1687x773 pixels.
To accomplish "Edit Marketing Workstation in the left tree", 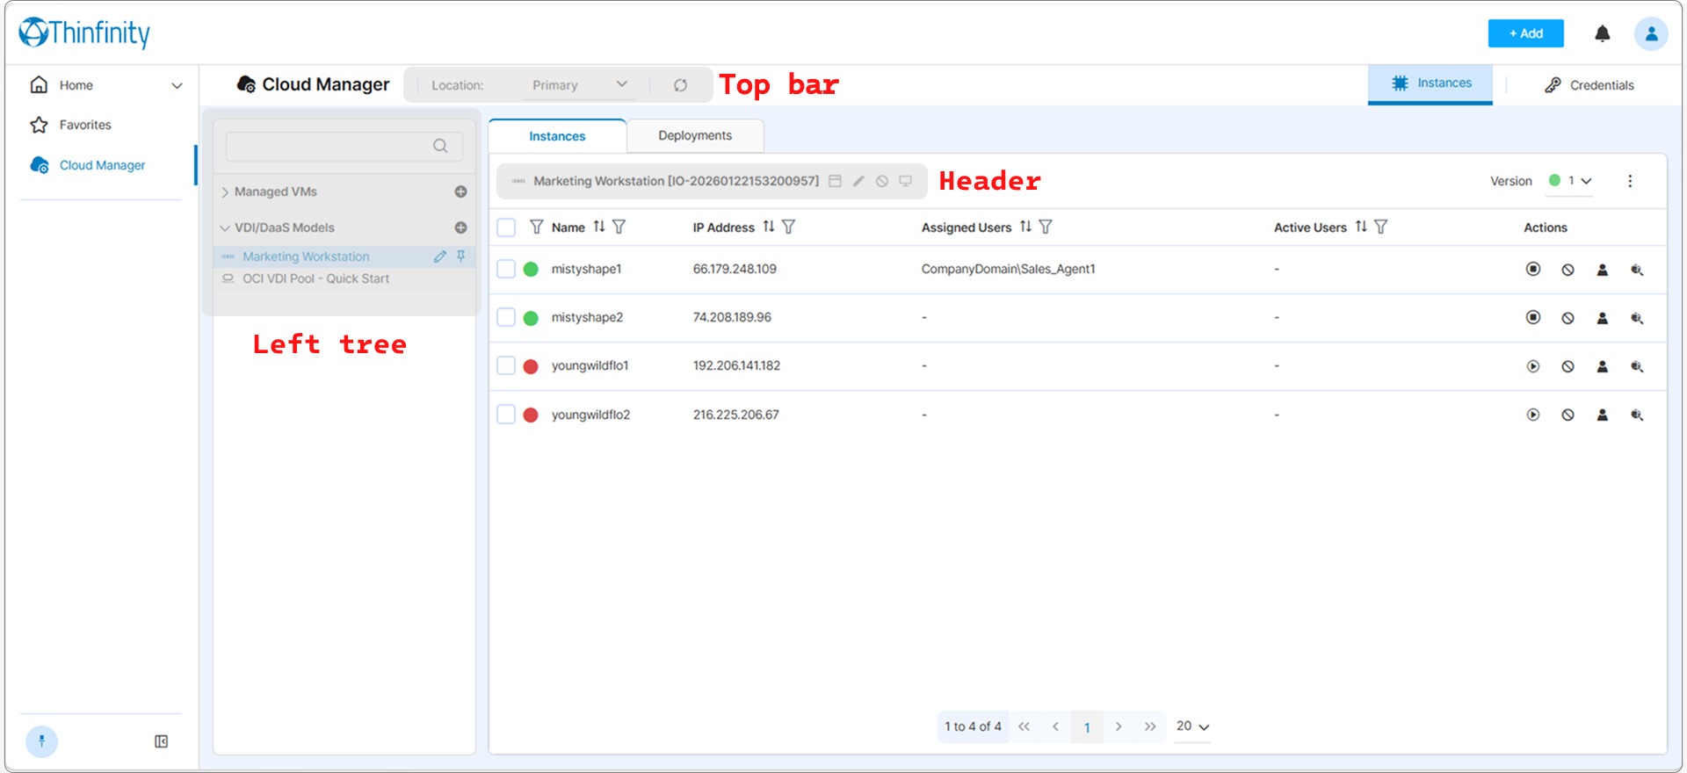I will [439, 256].
